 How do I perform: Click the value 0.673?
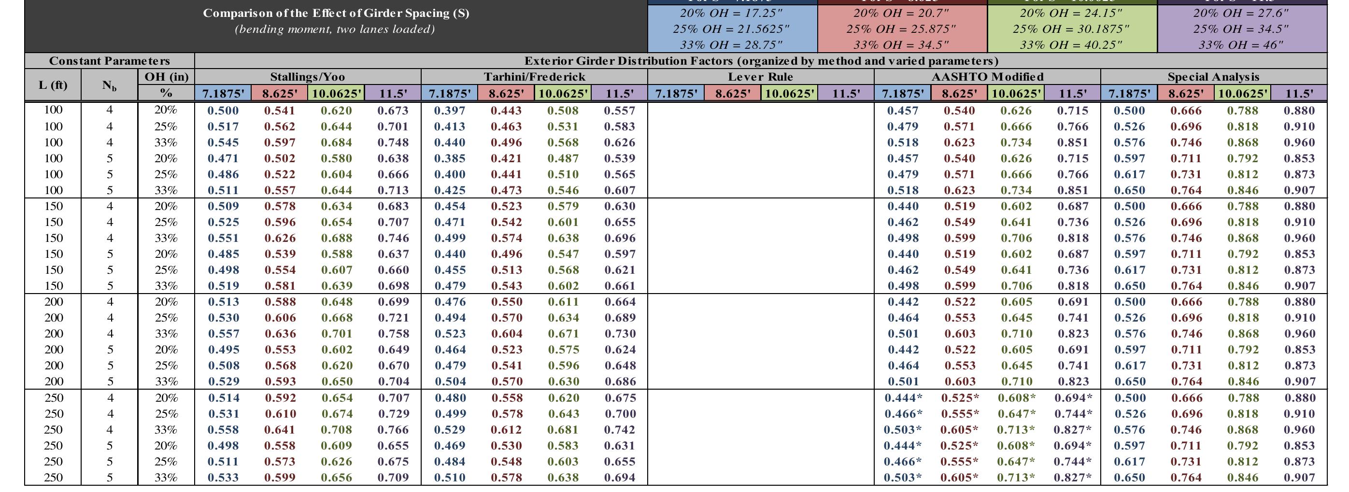pos(393,111)
